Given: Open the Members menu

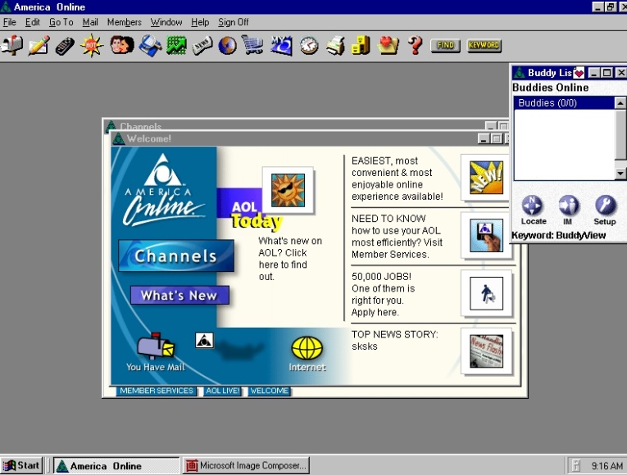Looking at the screenshot, I should coord(124,22).
